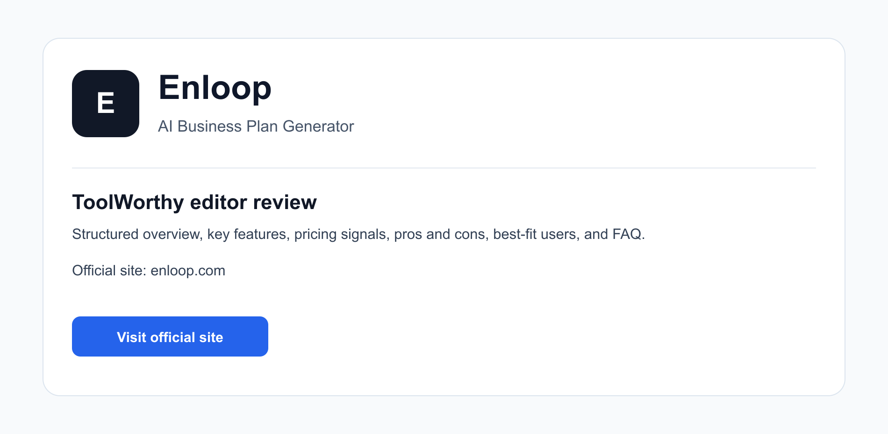Select the Enloop title heading
Image resolution: width=888 pixels, height=434 pixels.
tap(215, 88)
